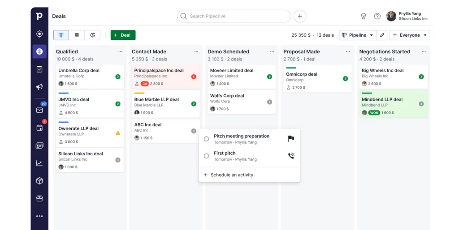The height and width of the screenshot is (230, 459).
Task: Open Products box icon in sidebar
Action: (x=39, y=181)
